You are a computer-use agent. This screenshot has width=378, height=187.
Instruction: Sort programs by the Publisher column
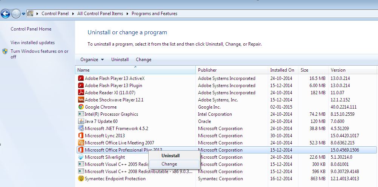pyautogui.click(x=207, y=70)
